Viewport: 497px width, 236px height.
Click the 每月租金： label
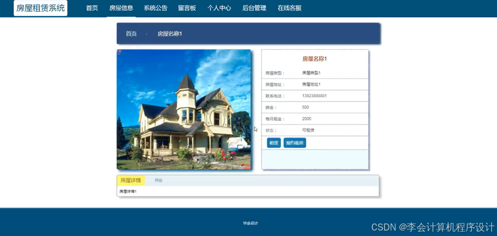(275, 119)
